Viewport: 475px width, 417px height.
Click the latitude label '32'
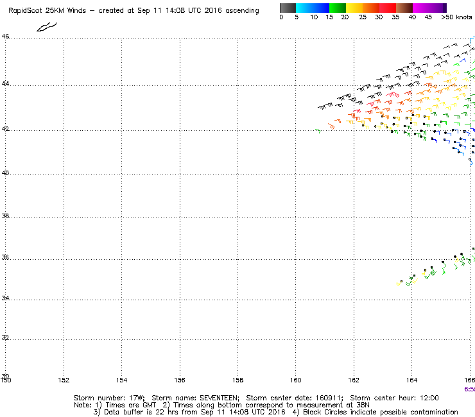click(5, 337)
